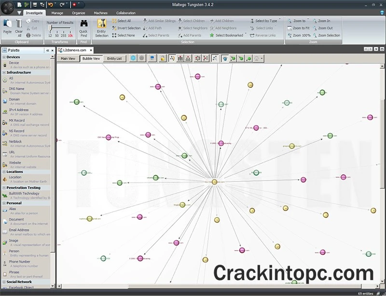Click the Palette vertical scrollbar down arrow
386x296 pixels.
(x=53, y=286)
